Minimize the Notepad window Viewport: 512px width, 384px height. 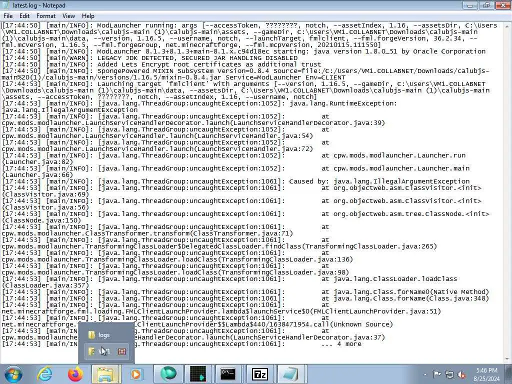tap(470, 5)
